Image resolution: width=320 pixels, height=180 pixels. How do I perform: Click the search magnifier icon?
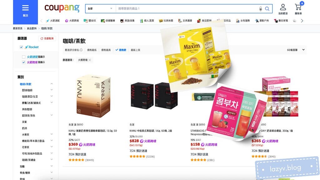pyautogui.click(x=267, y=8)
